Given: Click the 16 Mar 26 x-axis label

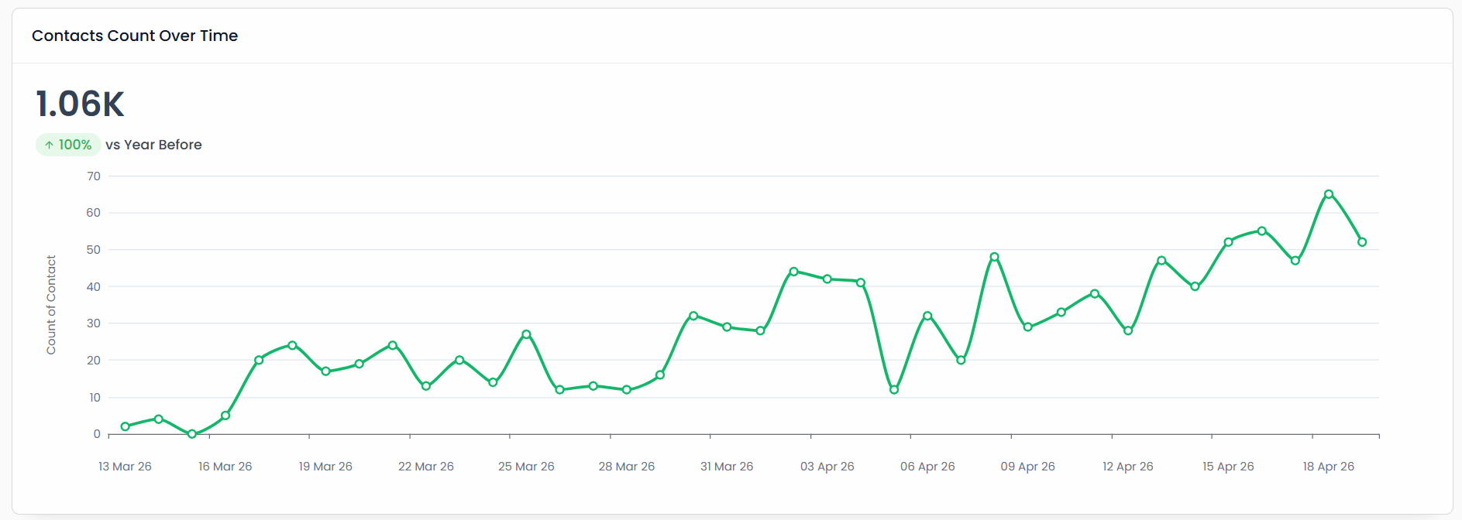Looking at the screenshot, I should 225,467.
